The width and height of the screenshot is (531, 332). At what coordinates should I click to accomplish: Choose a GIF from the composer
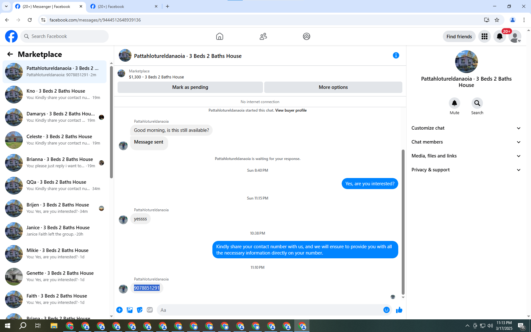tap(150, 310)
